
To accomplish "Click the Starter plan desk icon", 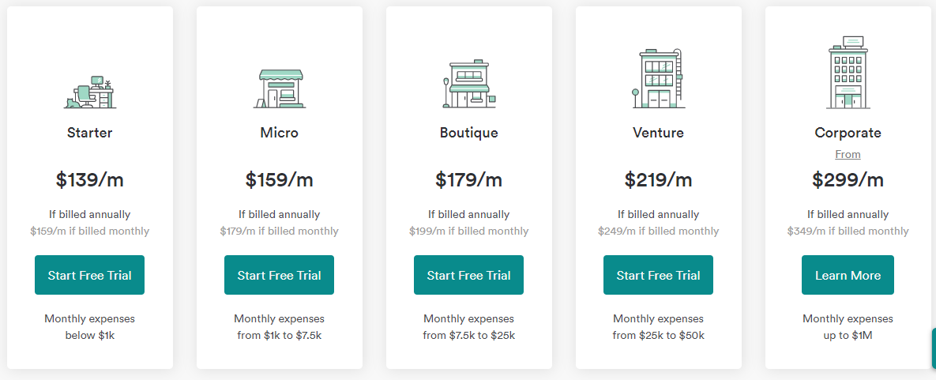I will click(89, 92).
